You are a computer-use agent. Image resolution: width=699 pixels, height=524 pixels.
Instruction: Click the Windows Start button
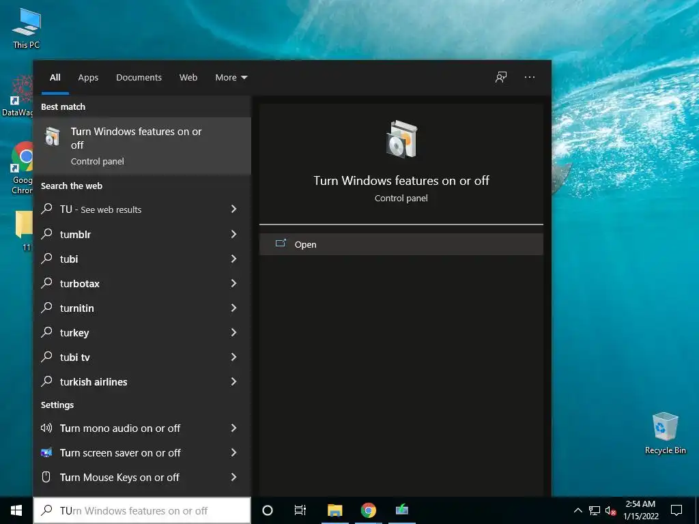pos(16,510)
